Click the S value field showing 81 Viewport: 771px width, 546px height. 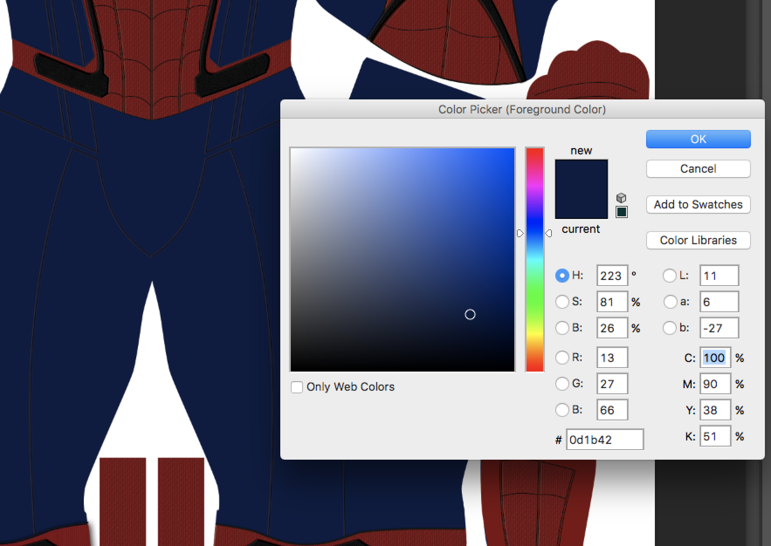click(x=612, y=302)
